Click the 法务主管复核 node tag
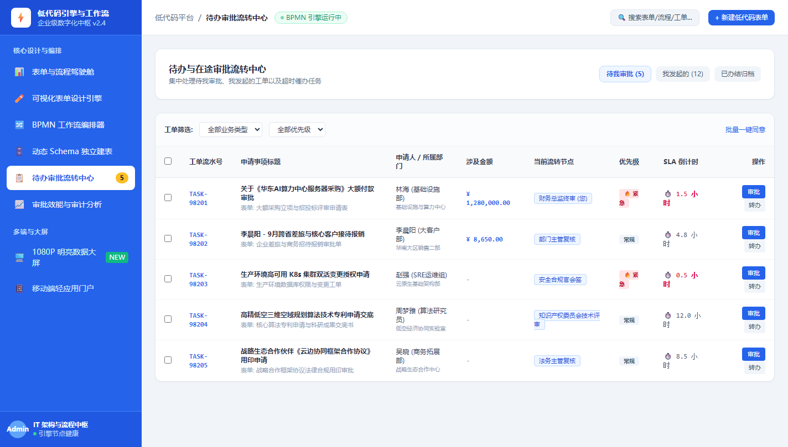The image size is (788, 447). [557, 361]
